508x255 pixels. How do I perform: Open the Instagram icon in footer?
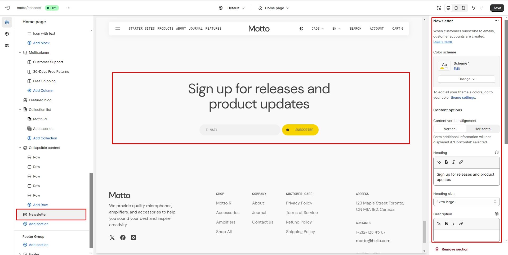[133, 238]
